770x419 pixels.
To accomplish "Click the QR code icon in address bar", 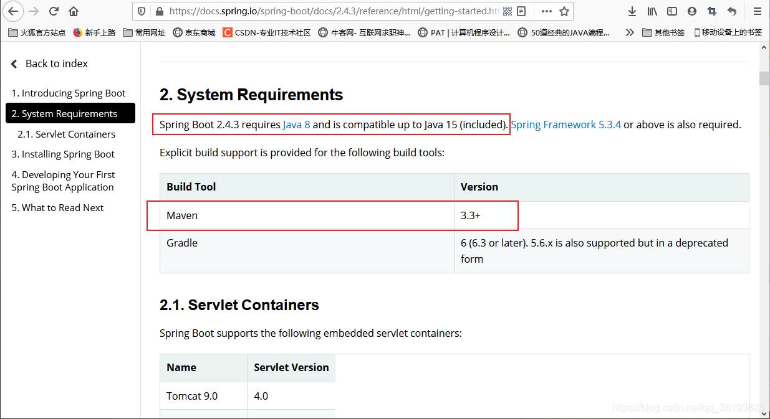I will pos(507,11).
